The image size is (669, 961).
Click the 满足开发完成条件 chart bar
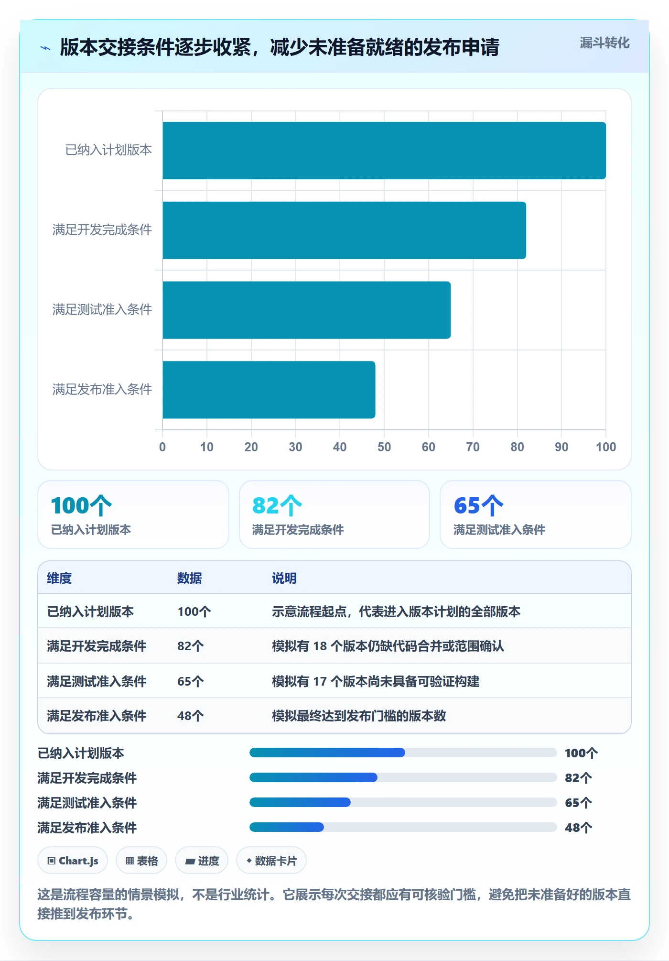point(344,230)
